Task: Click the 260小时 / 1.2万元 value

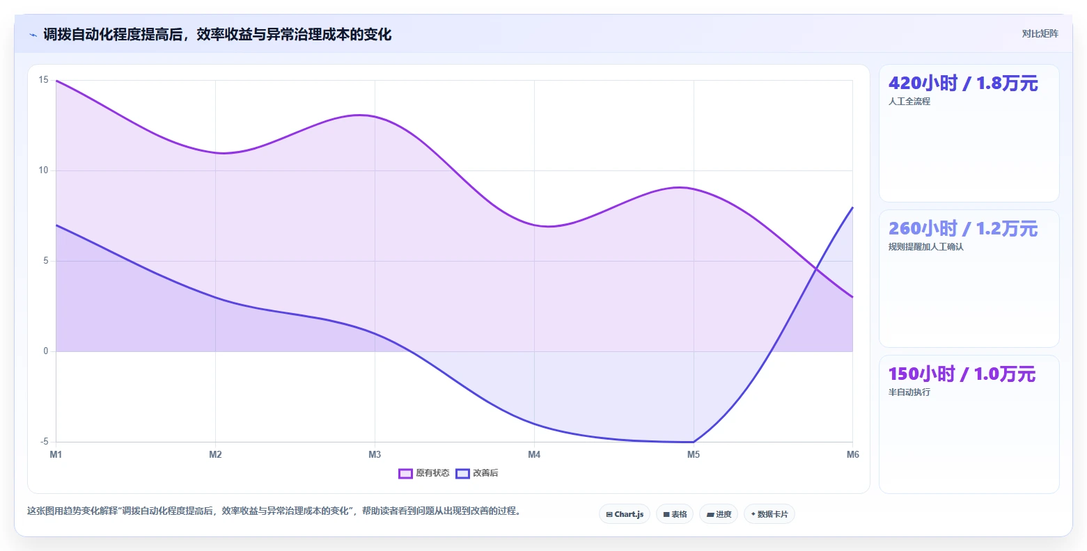Action: tap(963, 229)
